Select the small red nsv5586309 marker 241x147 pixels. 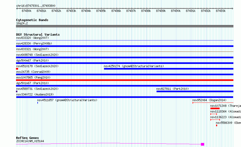coord(217,125)
